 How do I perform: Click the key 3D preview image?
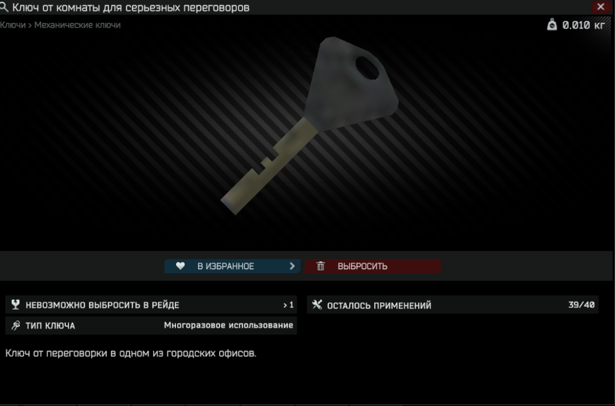click(310, 126)
